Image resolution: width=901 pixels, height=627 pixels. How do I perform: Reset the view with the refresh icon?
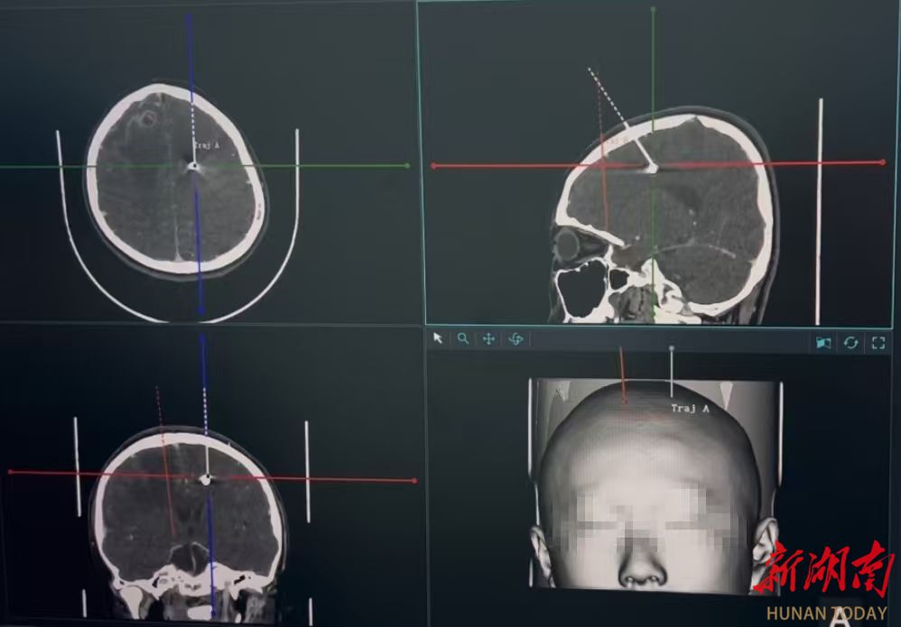coord(850,343)
